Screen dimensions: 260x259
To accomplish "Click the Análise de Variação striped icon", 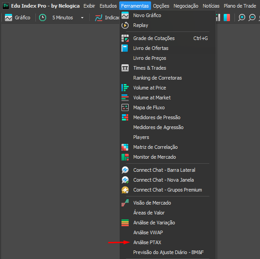I will click(125, 223).
